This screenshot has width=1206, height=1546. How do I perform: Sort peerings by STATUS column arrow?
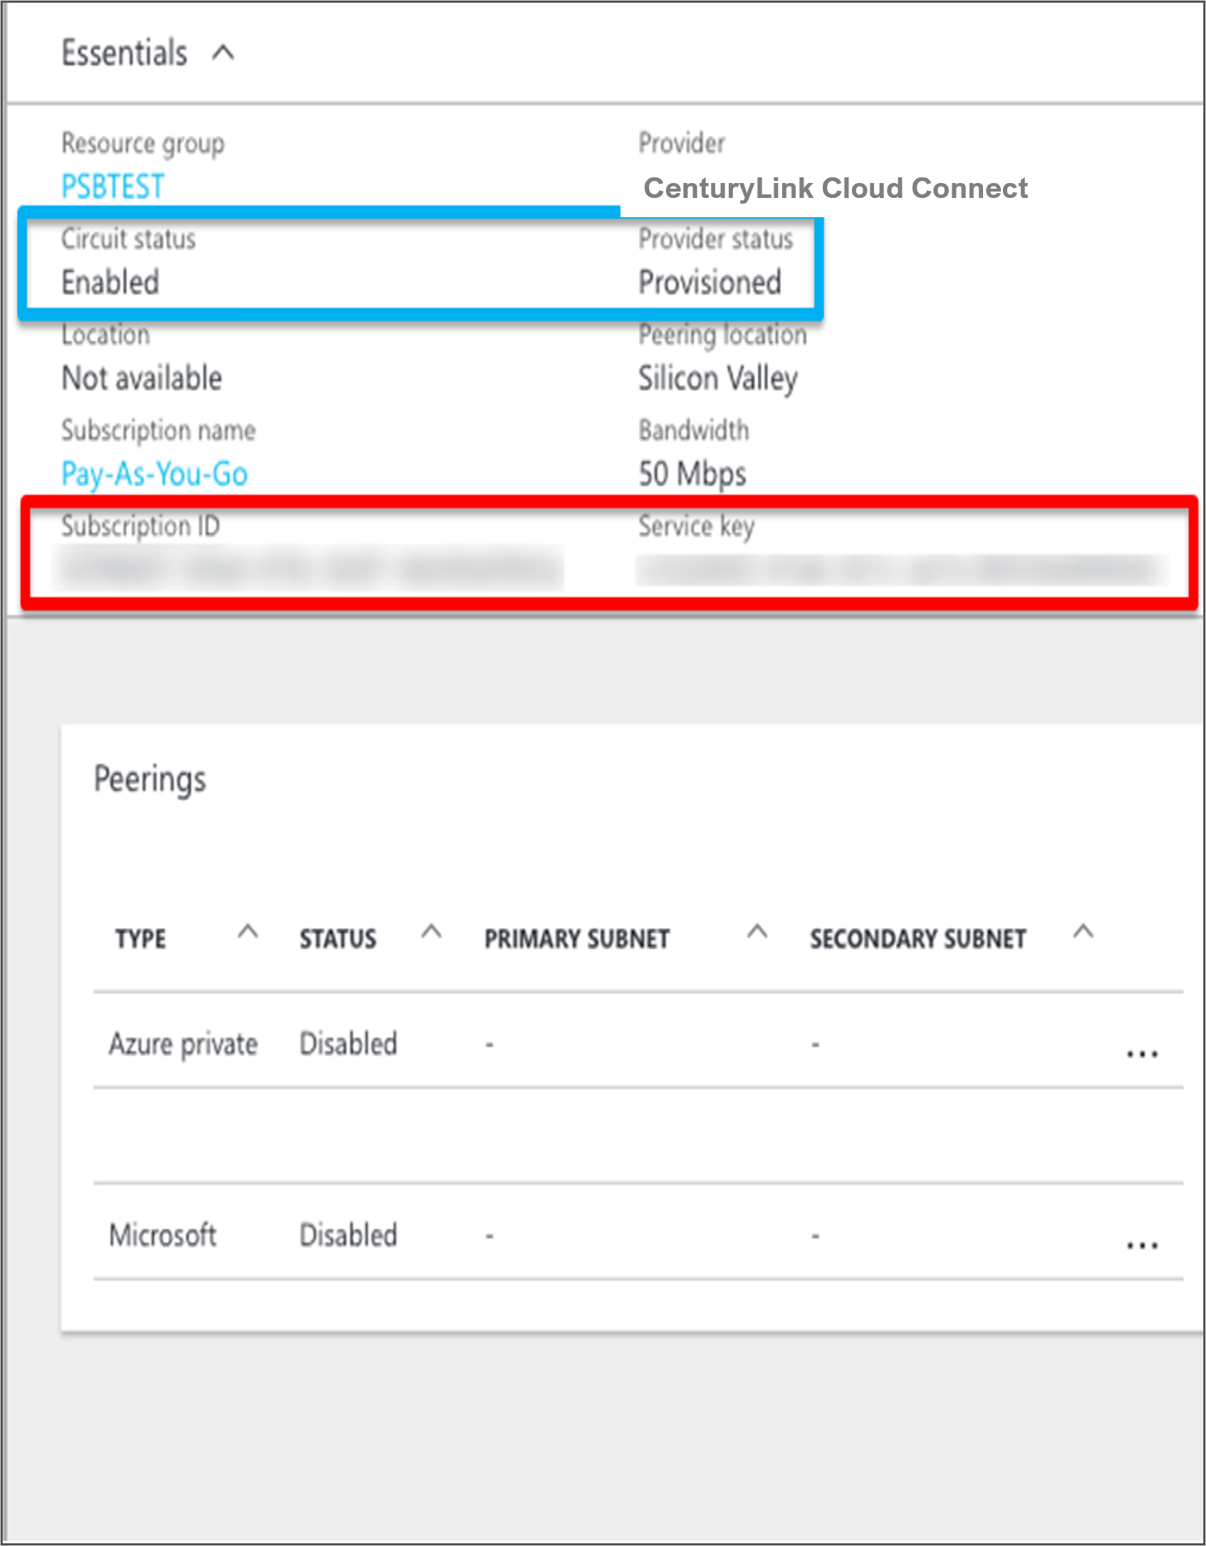click(431, 931)
